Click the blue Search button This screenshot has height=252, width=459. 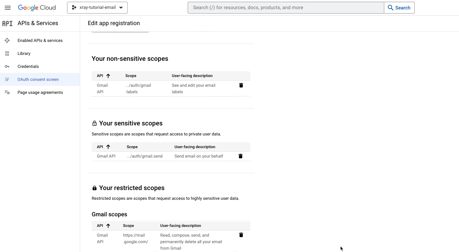point(399,8)
